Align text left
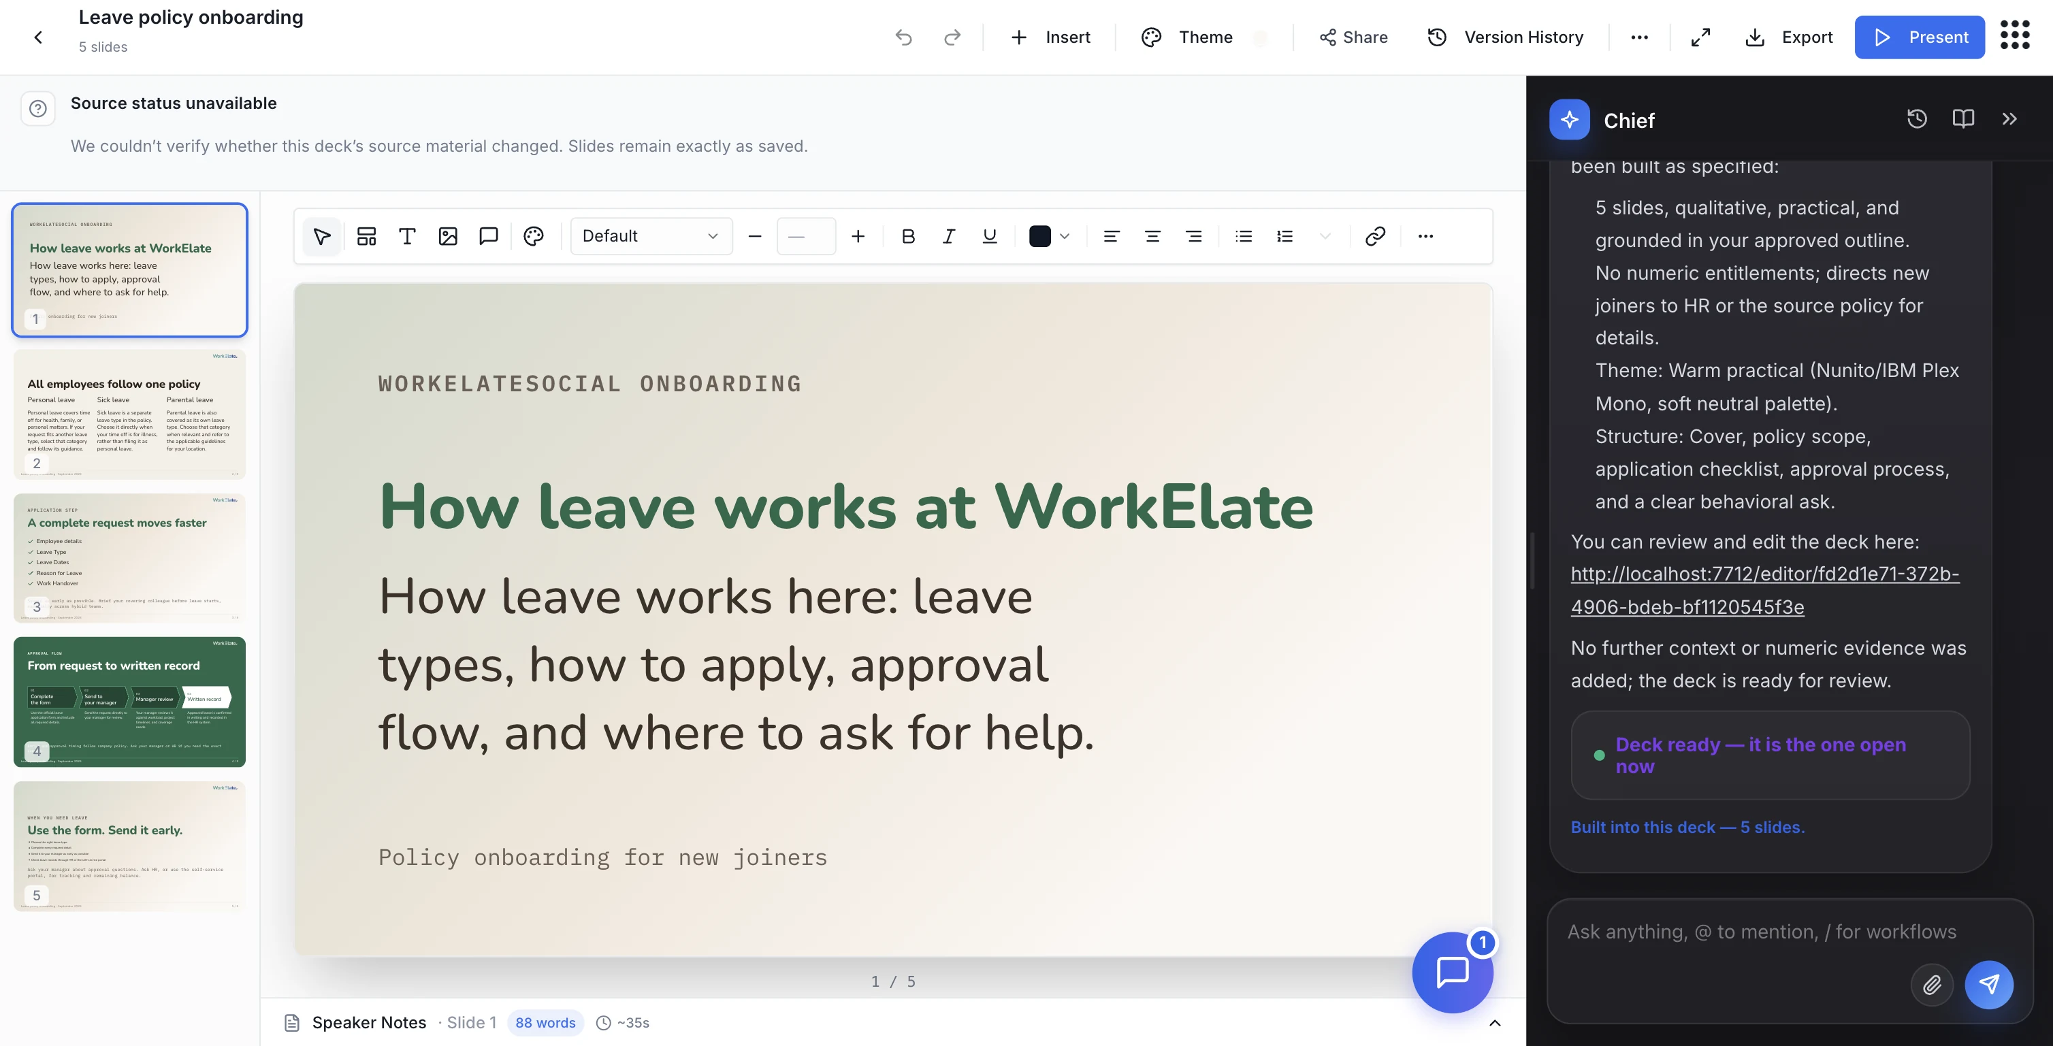 click(x=1111, y=235)
